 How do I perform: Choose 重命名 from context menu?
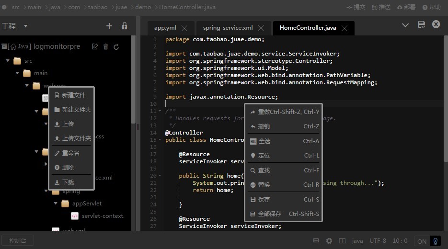(71, 153)
